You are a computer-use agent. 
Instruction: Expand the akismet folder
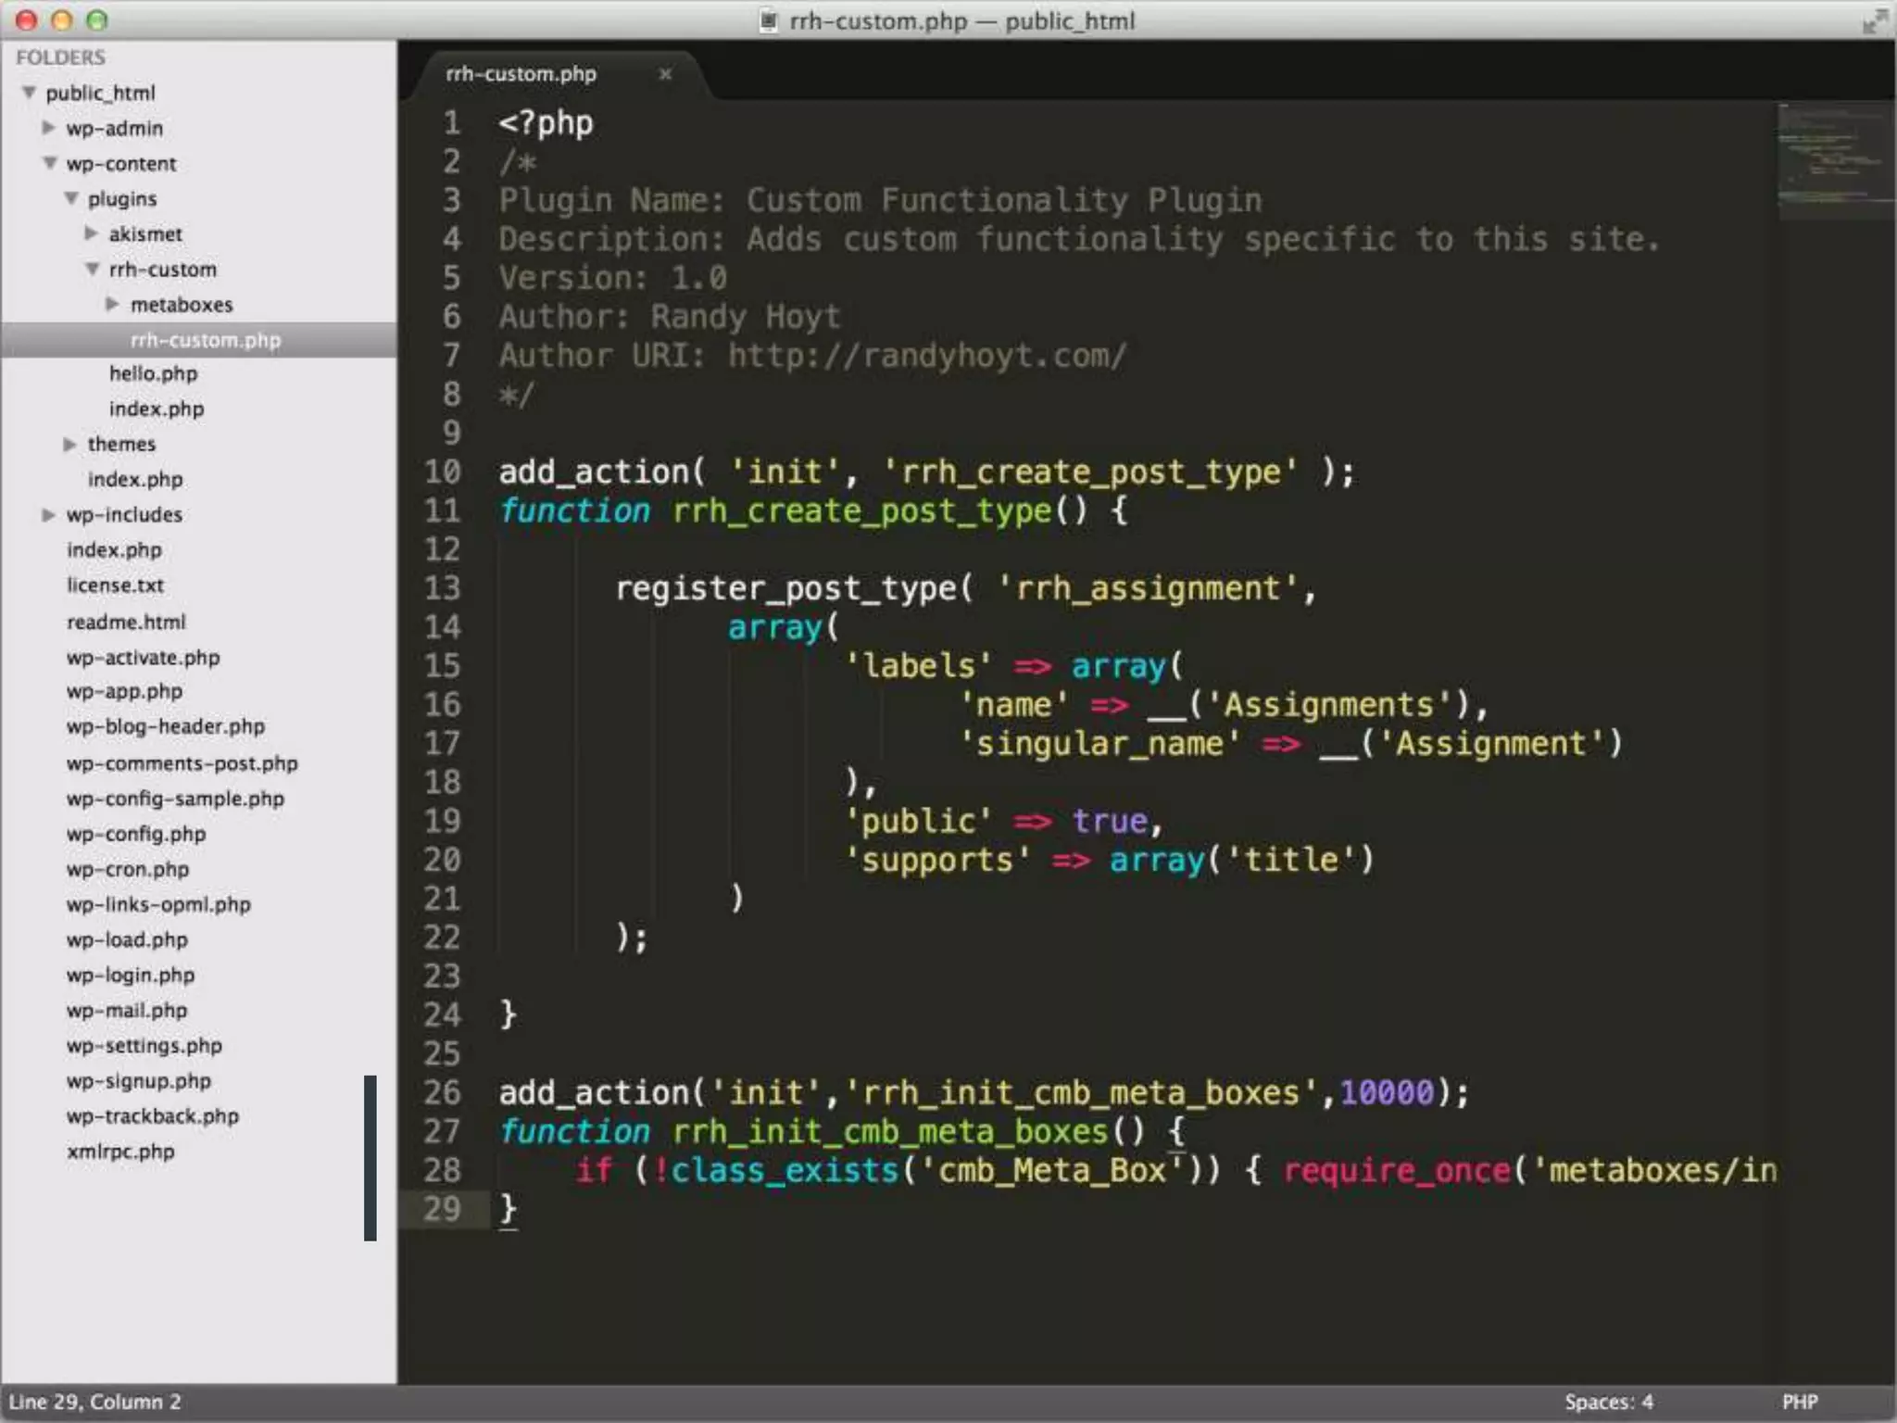point(91,233)
